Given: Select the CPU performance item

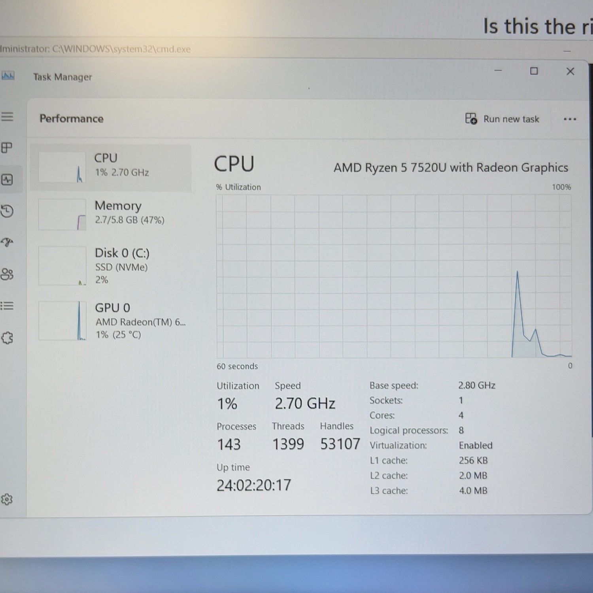Looking at the screenshot, I should tap(111, 168).
